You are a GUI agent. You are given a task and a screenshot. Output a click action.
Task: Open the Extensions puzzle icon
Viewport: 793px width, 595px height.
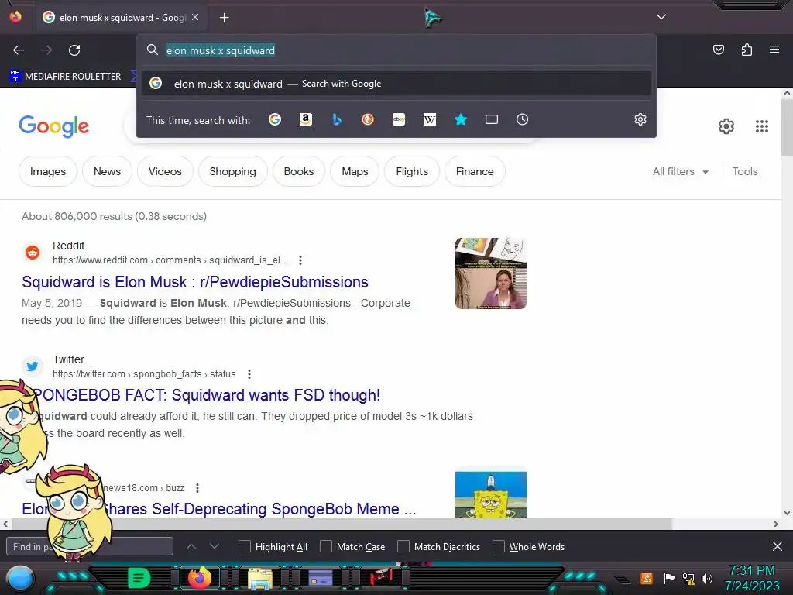pyautogui.click(x=747, y=50)
